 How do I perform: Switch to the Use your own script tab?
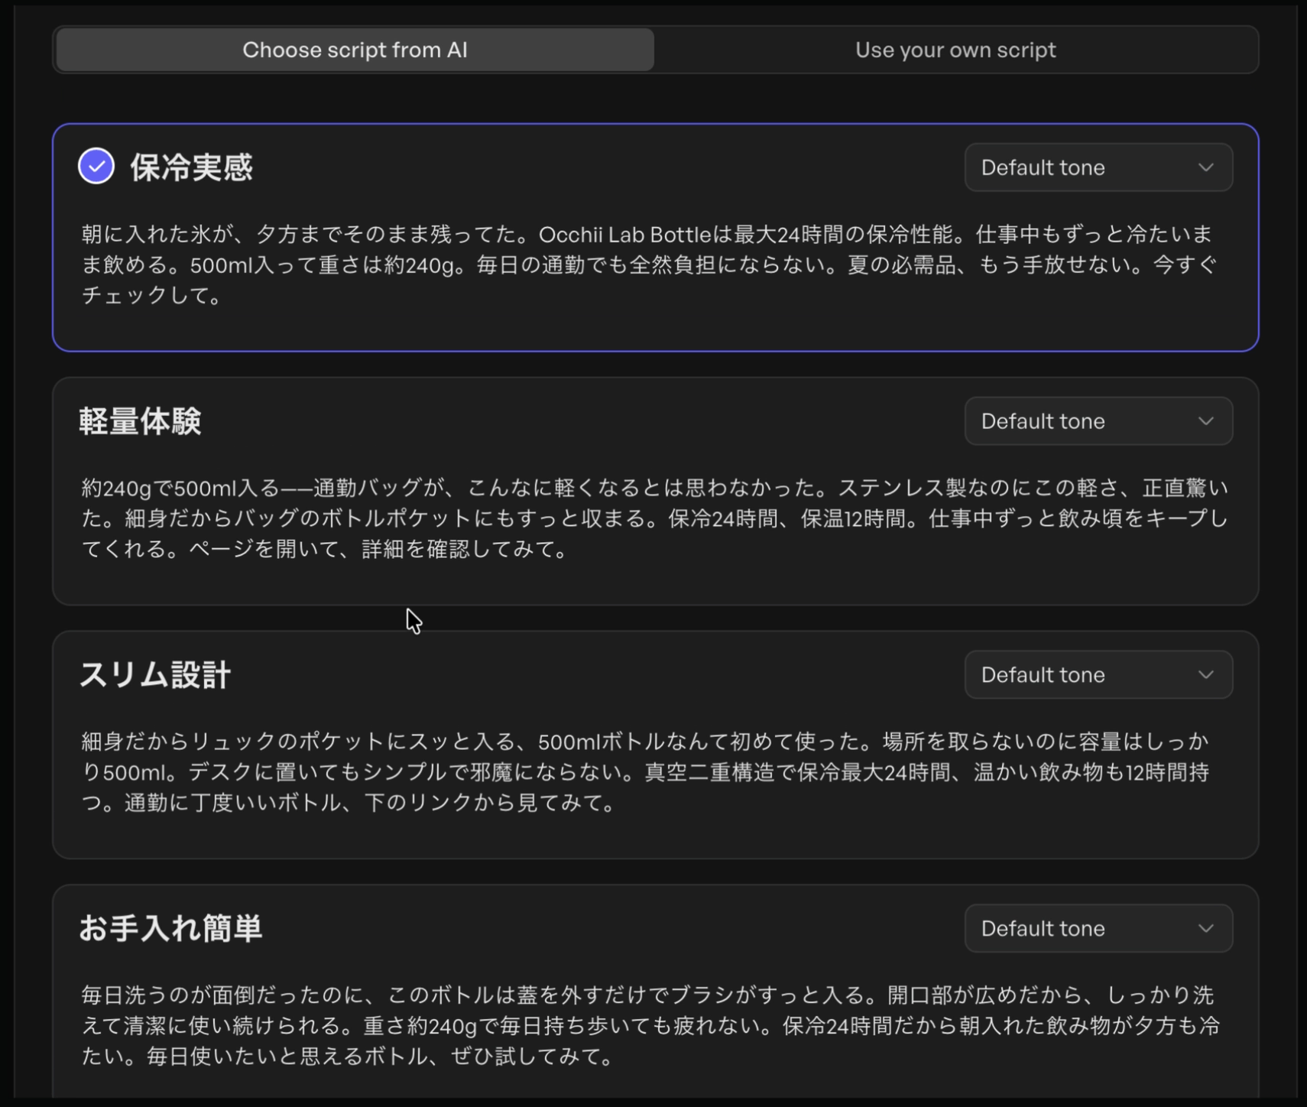955,50
